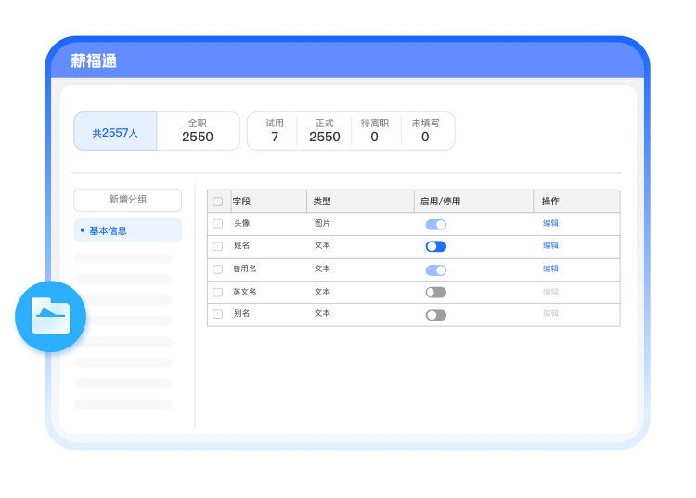Tick the checkbox for 头像 row

(217, 224)
